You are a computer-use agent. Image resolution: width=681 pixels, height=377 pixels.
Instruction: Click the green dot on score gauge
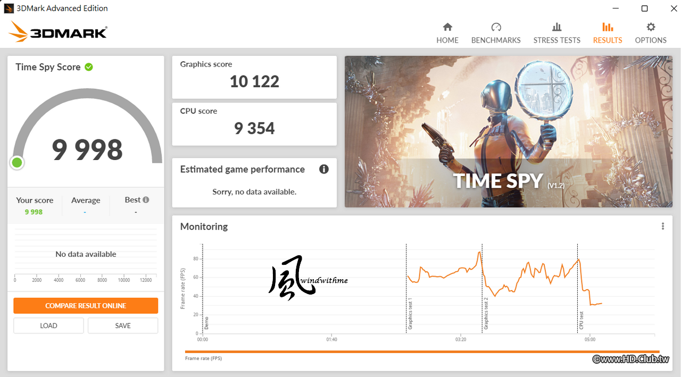pyautogui.click(x=17, y=162)
